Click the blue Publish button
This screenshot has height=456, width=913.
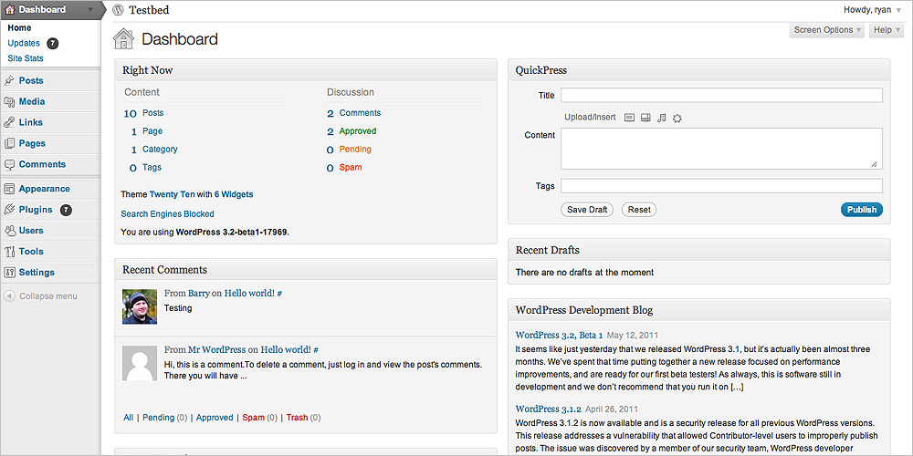862,210
